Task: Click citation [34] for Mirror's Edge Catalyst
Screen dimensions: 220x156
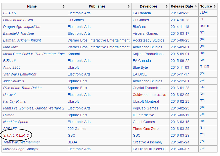Action: click(202, 148)
